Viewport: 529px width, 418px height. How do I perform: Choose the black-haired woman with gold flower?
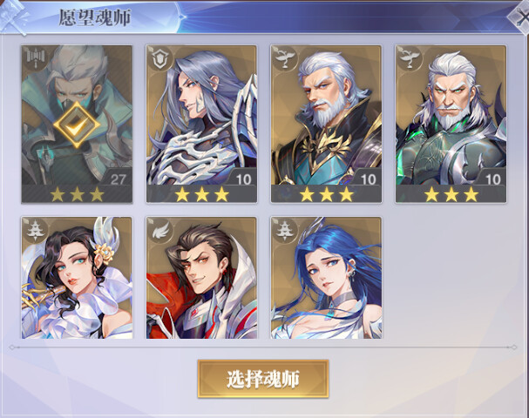(x=77, y=278)
